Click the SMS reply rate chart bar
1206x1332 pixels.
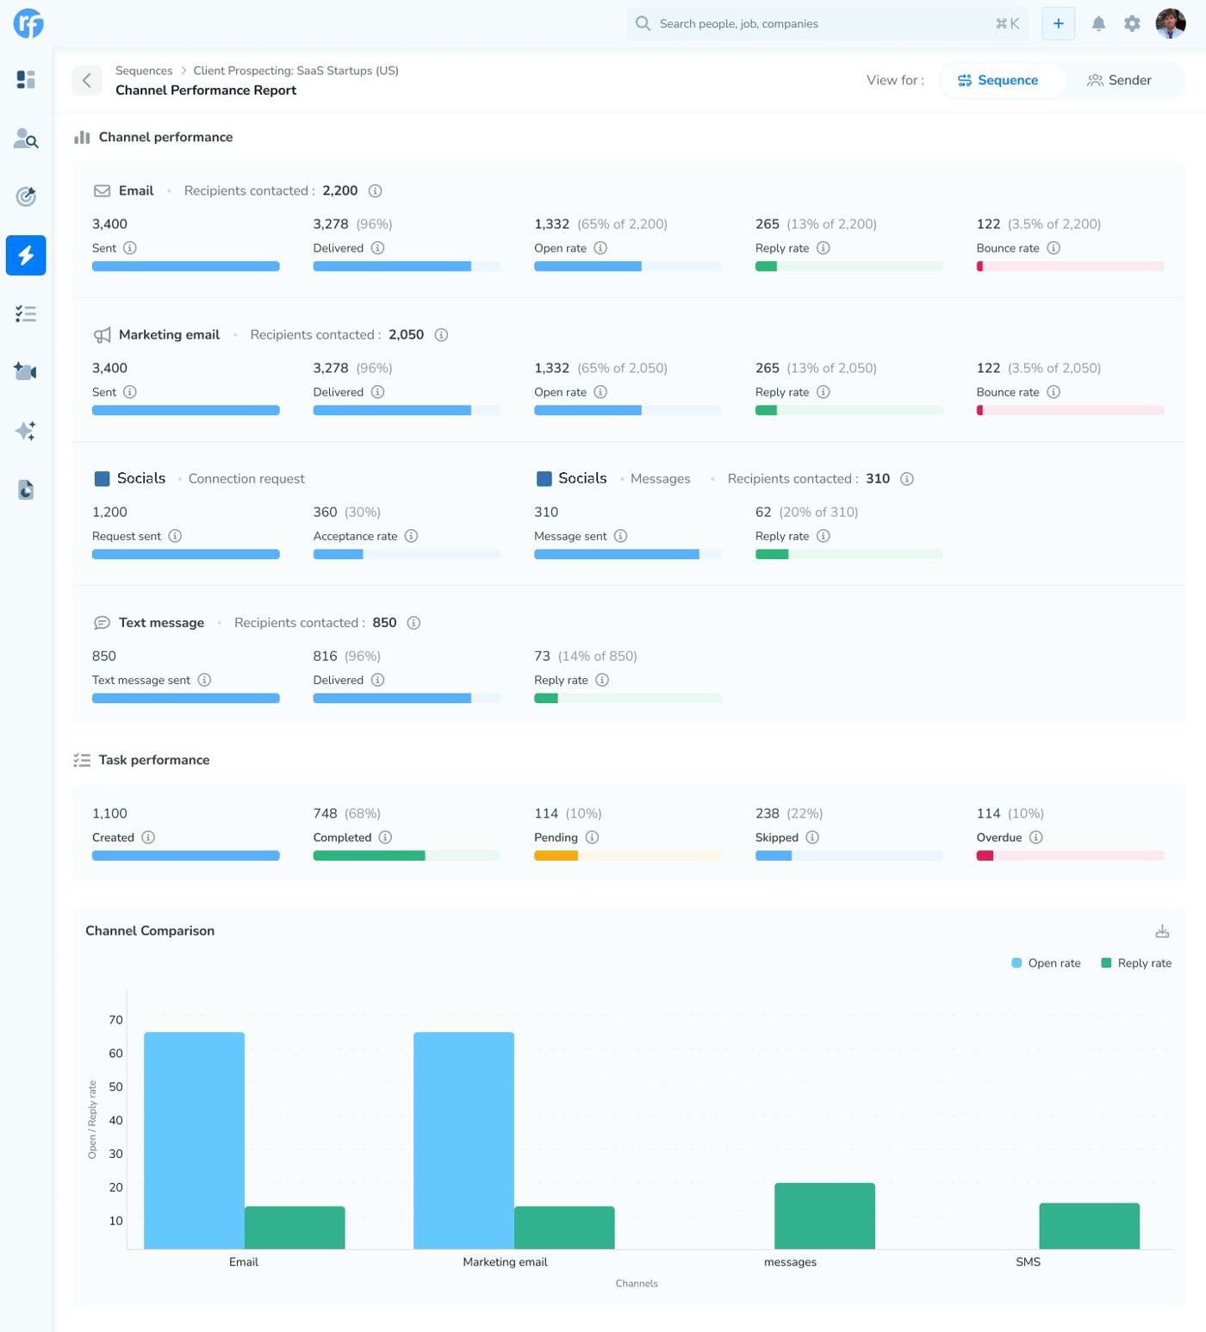(x=1089, y=1226)
